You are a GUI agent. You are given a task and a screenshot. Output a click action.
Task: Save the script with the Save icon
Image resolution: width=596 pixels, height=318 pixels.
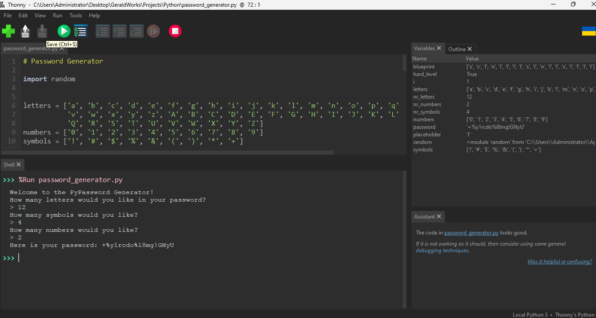(x=42, y=31)
